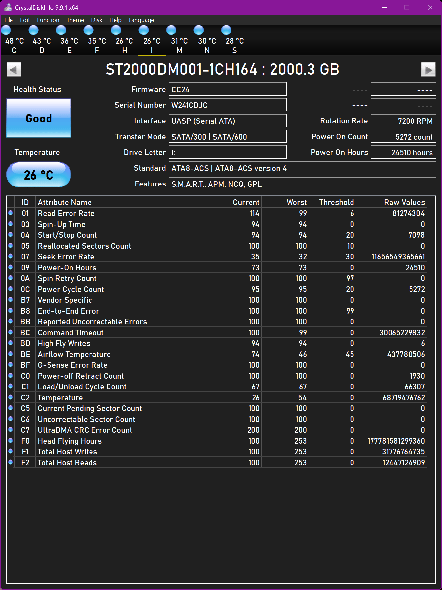This screenshot has width=442, height=590.
Task: Click status dot for Read Error Rate
Action: [x=10, y=213]
